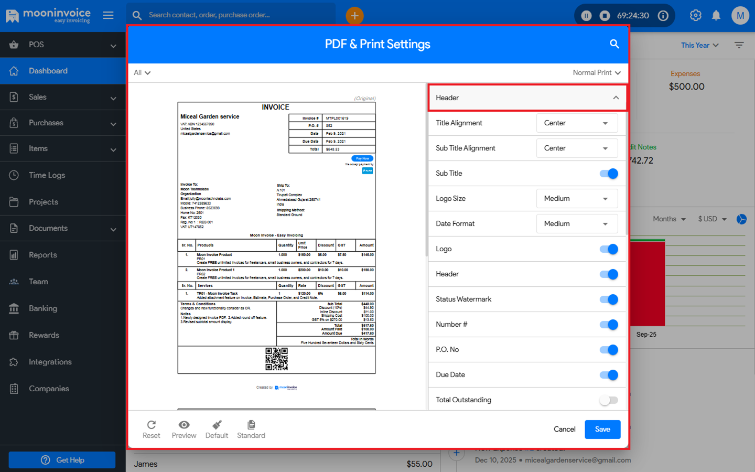Select the Standard document icon
755x472 pixels.
tap(251, 425)
